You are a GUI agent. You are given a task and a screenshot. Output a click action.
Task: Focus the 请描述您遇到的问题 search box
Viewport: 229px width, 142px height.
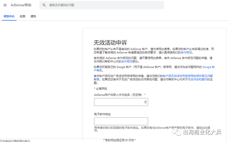click(102, 5)
